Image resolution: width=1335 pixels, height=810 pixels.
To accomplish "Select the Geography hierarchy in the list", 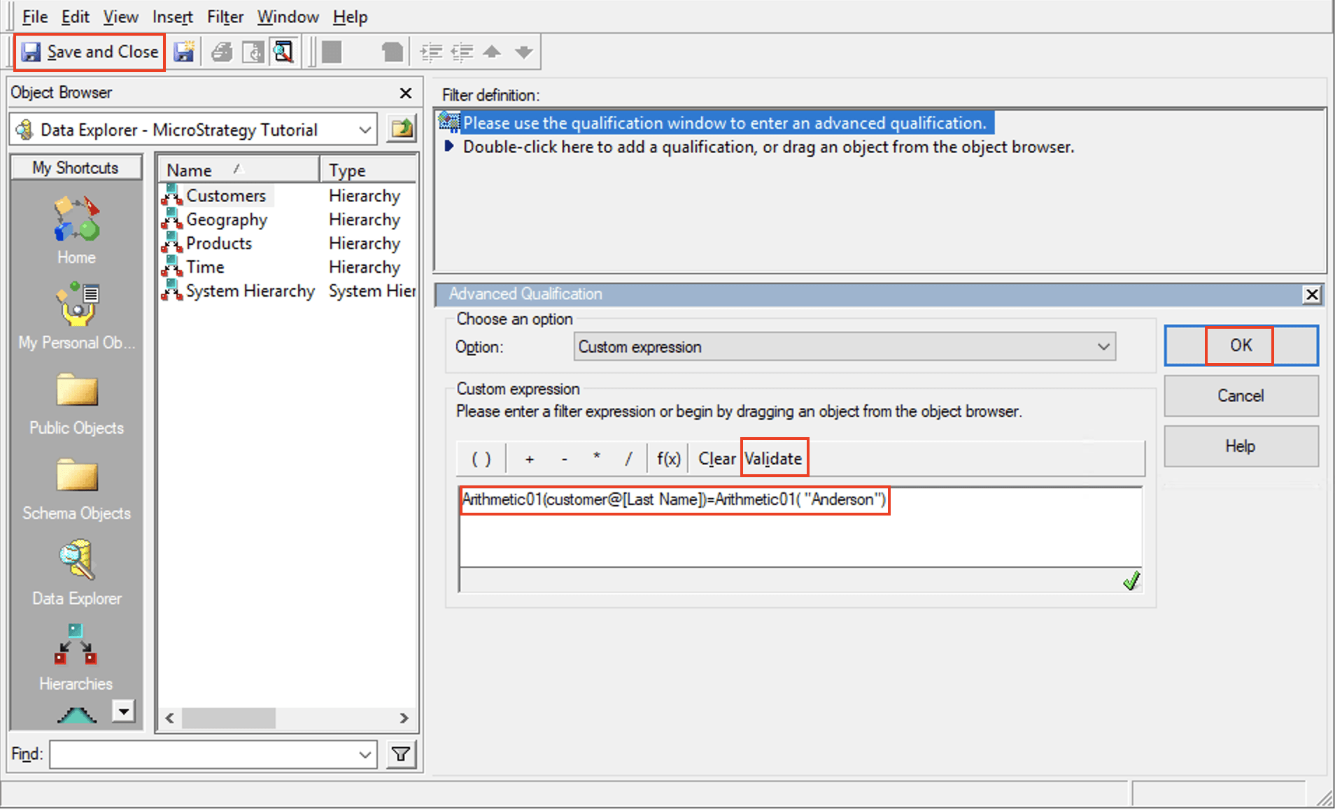I will [x=227, y=220].
